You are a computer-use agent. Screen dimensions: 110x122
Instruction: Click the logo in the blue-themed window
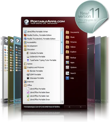click(18, 40)
